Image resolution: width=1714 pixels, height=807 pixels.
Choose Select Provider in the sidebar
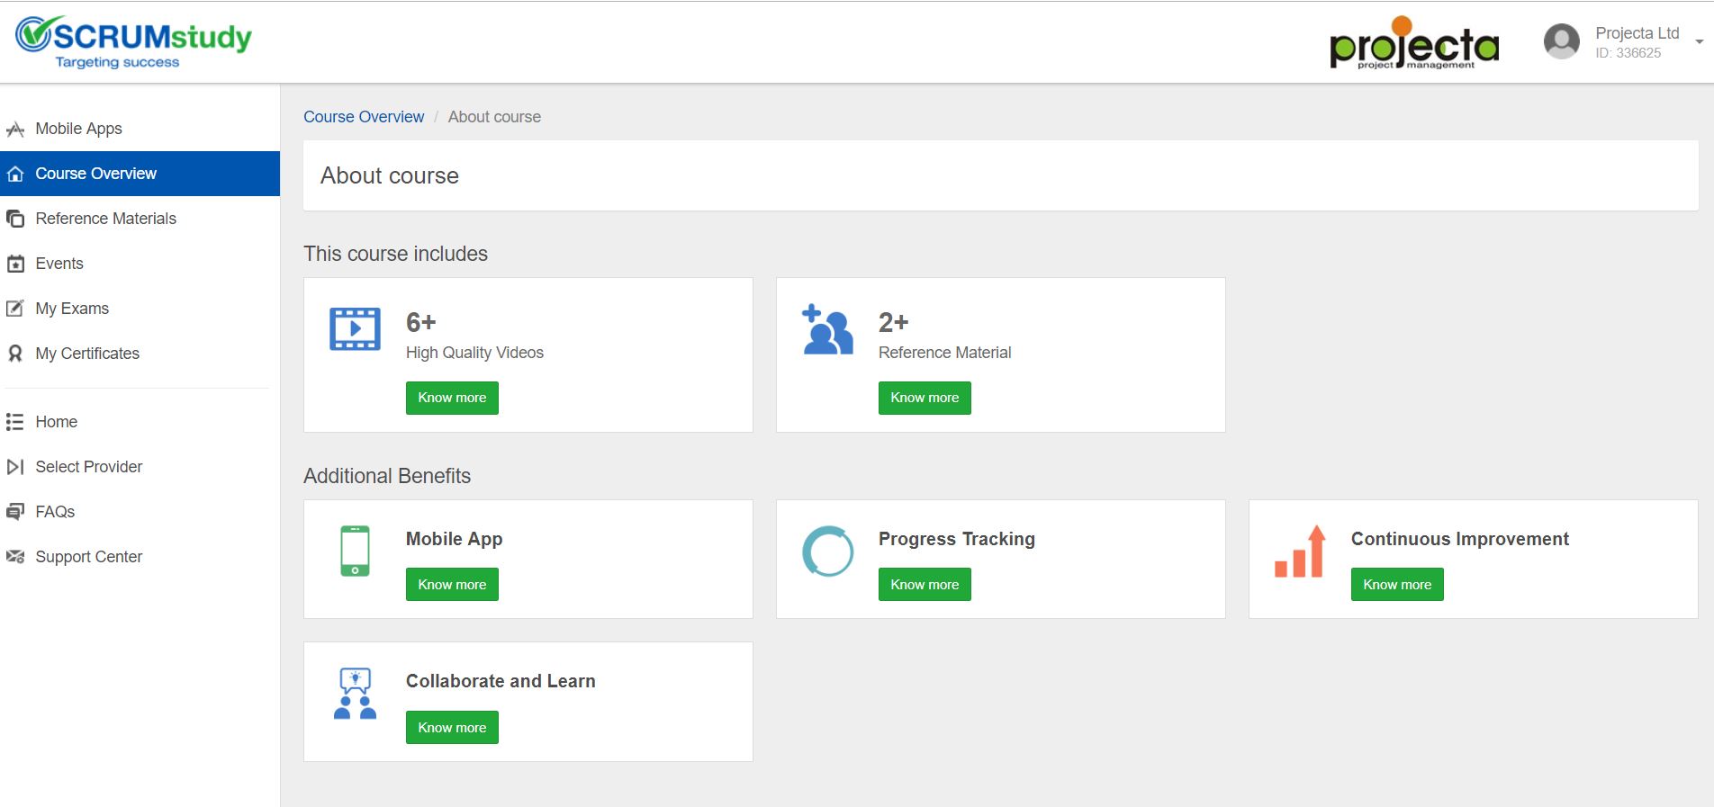pos(88,467)
